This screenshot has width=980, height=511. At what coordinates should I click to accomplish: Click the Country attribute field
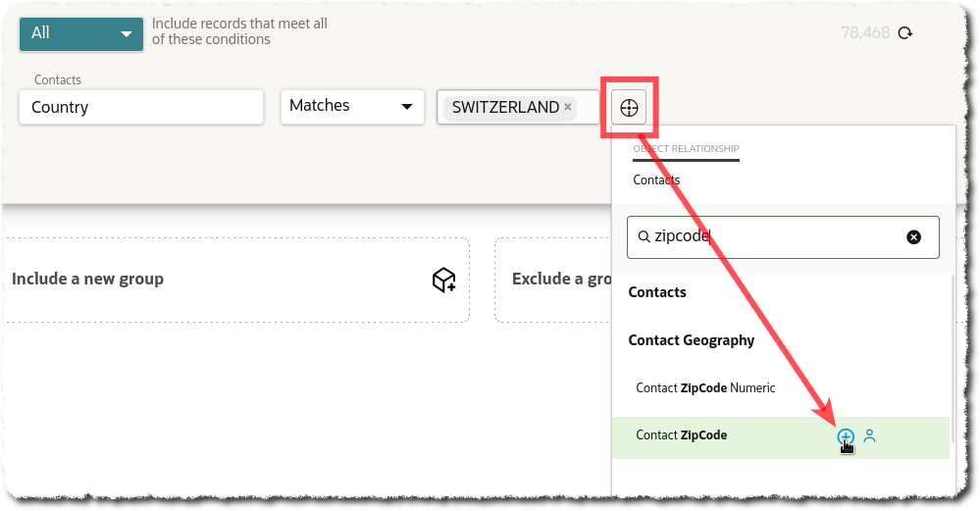click(141, 107)
